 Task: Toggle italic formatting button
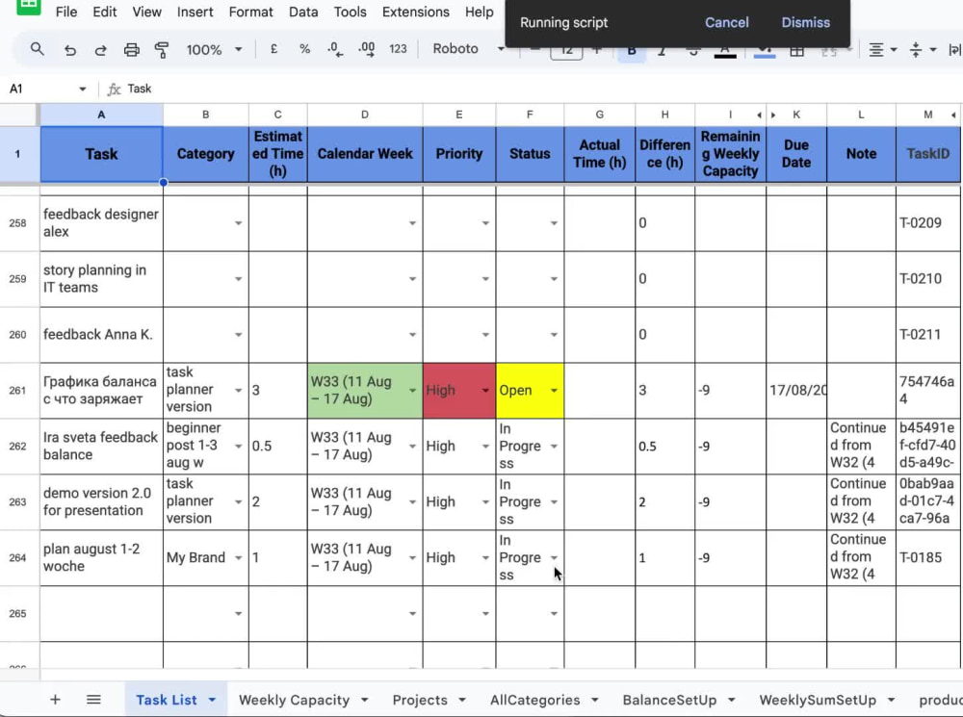[x=663, y=52]
